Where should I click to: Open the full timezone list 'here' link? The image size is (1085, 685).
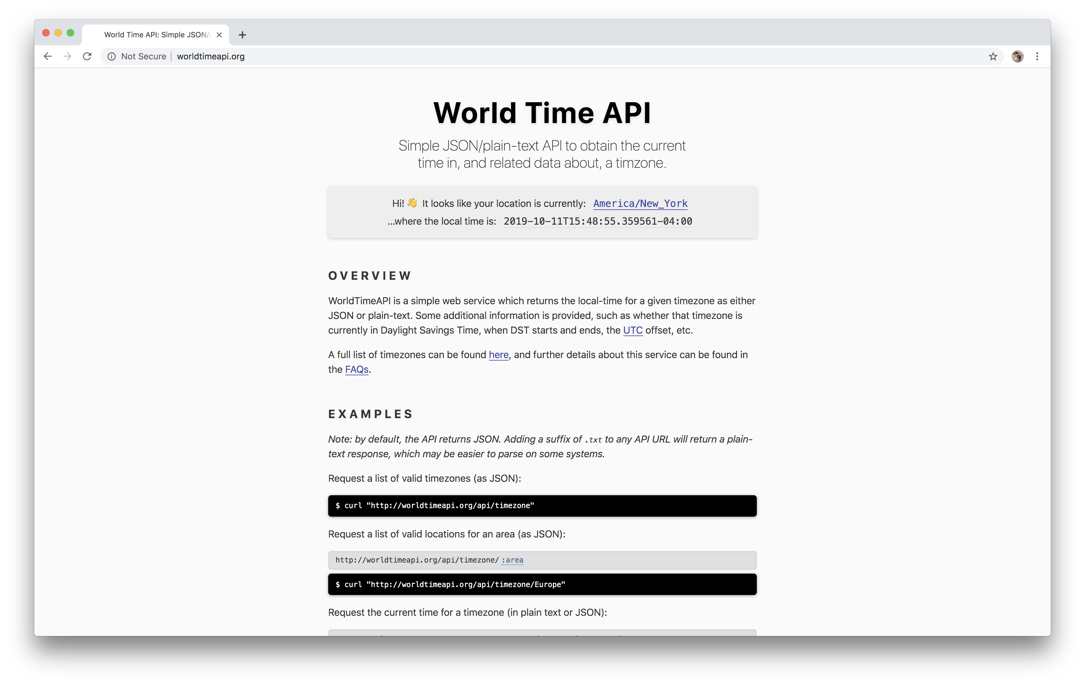point(498,355)
